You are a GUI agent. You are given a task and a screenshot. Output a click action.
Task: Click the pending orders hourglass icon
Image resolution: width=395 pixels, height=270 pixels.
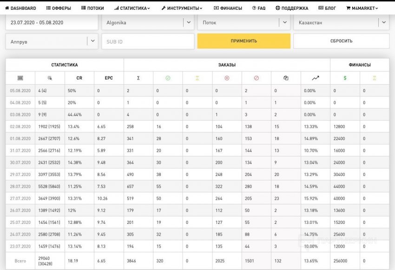(197, 78)
